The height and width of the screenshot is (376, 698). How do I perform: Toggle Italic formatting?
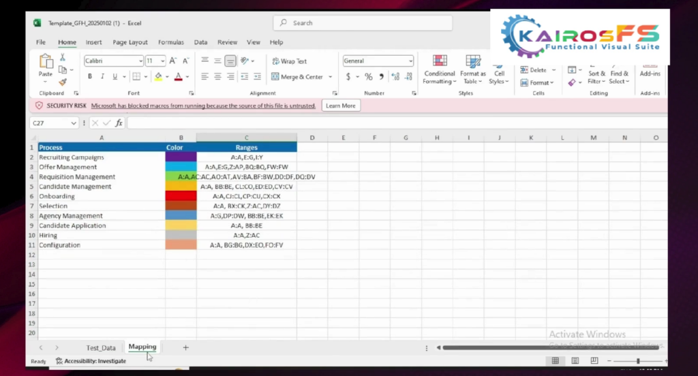(x=102, y=77)
